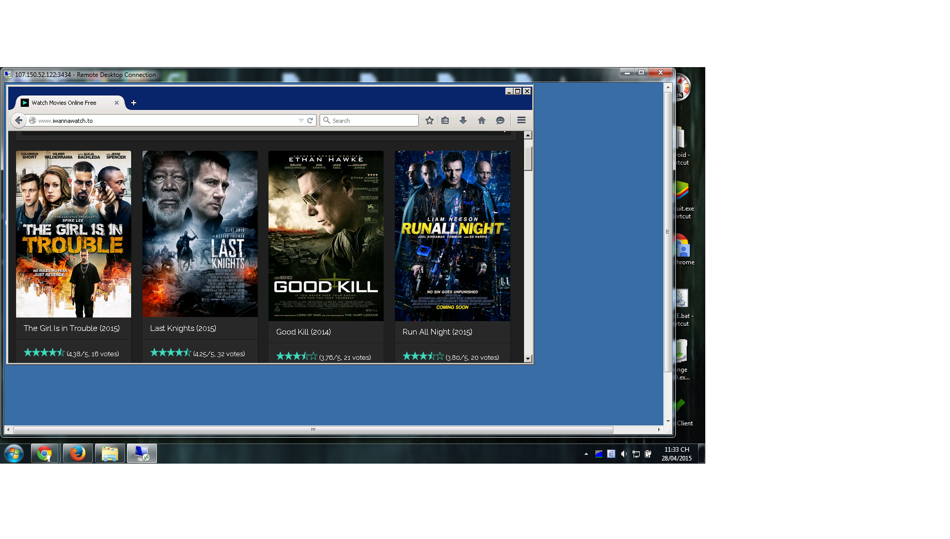Show hidden system tray icons
The height and width of the screenshot is (539, 950).
click(586, 454)
